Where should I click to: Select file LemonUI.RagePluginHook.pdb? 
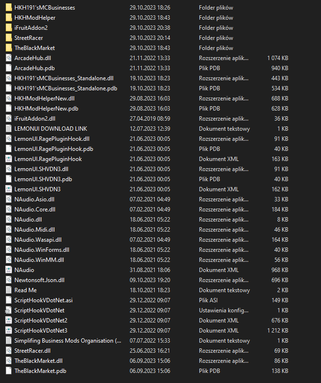tap(54, 149)
